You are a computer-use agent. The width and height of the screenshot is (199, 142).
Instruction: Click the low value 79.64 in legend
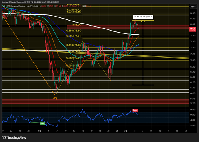[x=58, y=6]
